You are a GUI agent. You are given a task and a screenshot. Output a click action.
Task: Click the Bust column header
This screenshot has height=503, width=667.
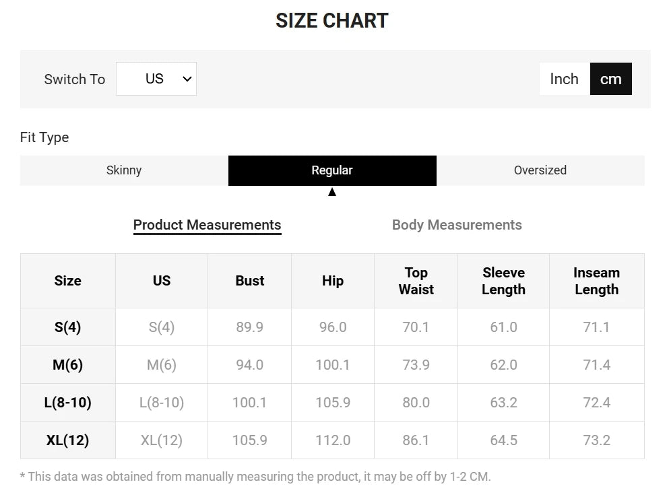point(249,281)
